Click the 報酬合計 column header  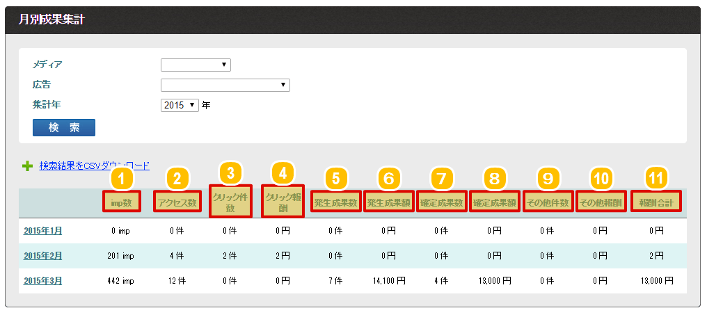[656, 202]
